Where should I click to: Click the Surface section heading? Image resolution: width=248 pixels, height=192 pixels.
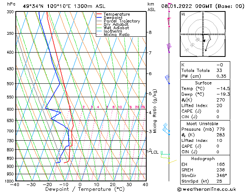203,83
